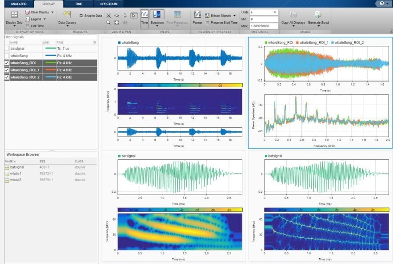The width and height of the screenshot is (393, 264).
Task: Open the Units combo box
Action: pyautogui.click(x=264, y=12)
